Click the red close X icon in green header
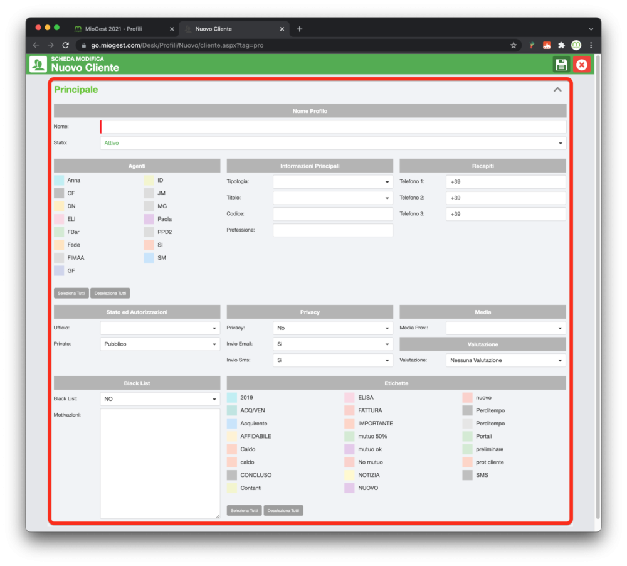The height and width of the screenshot is (566, 627). [x=581, y=65]
